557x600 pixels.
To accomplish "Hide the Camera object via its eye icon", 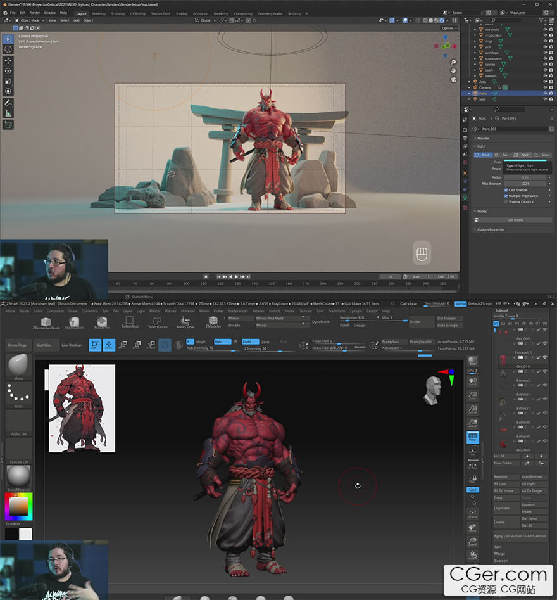I will (x=545, y=87).
